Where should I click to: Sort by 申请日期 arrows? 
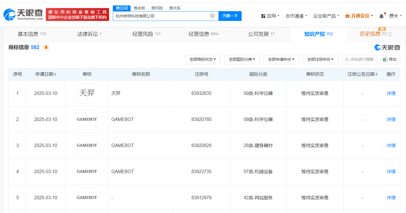pyautogui.click(x=55, y=74)
